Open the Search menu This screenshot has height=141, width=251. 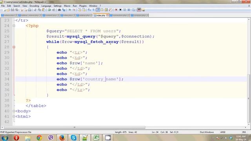tap(16, 6)
